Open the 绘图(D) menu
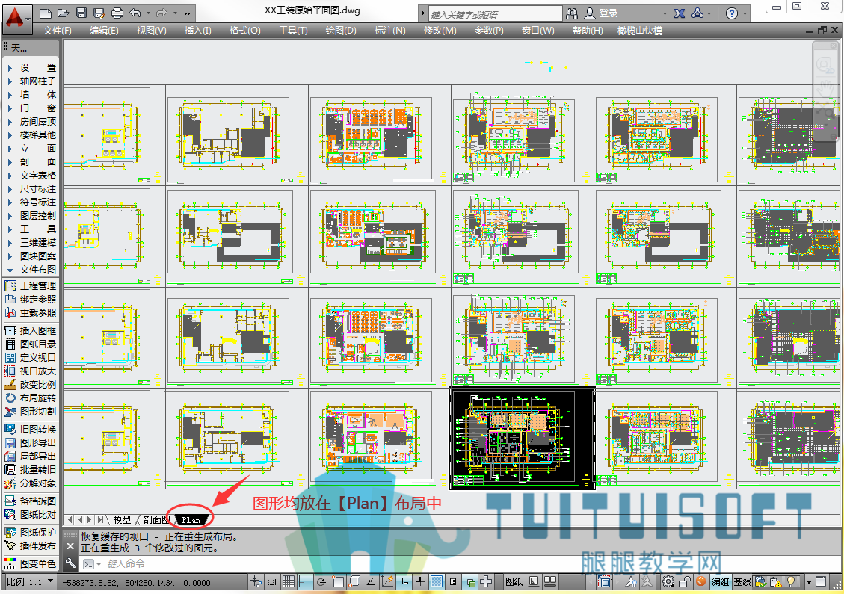This screenshot has width=844, height=594. coord(341,31)
